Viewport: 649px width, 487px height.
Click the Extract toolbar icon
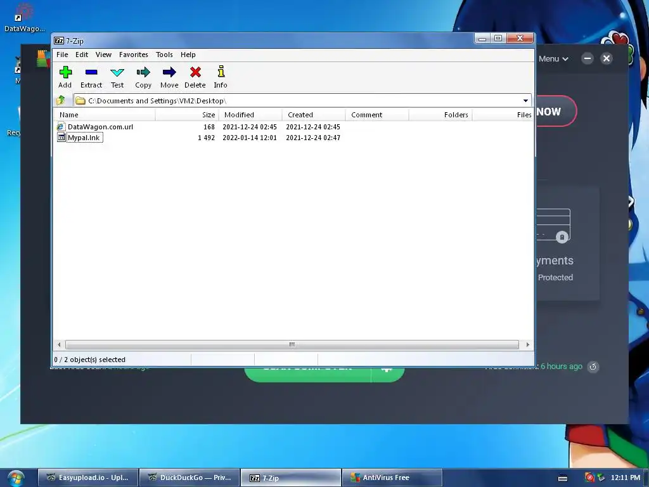coord(91,72)
